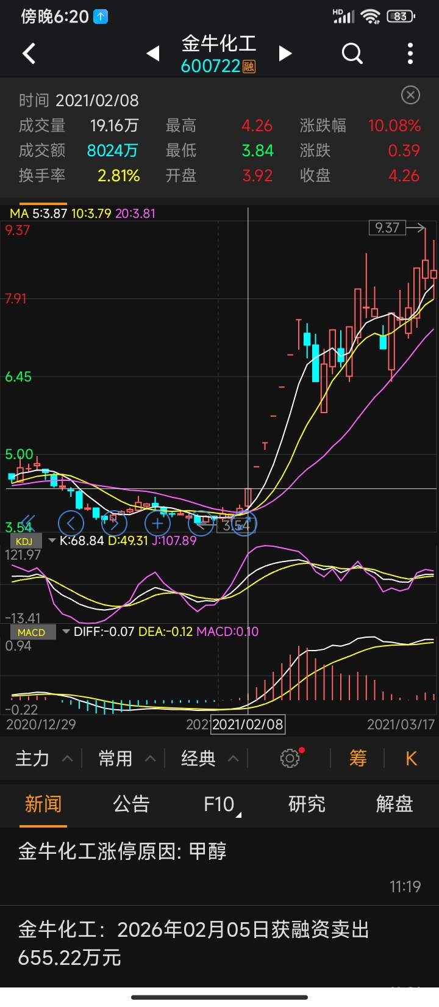Tap the 成交量 value 19.16万
This screenshot has height=1007, width=439.
coord(115,126)
